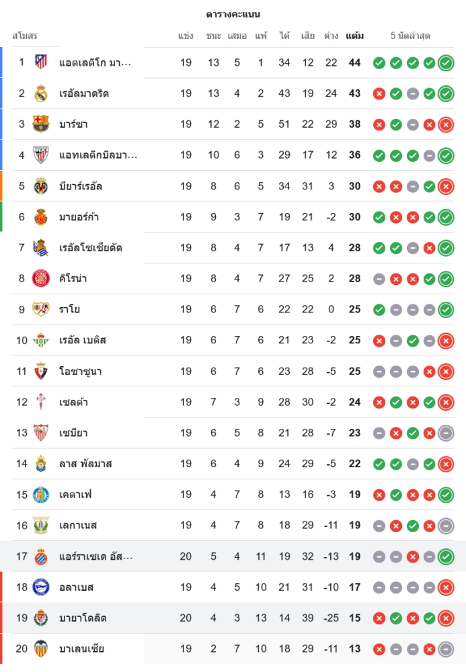
Task: Open the เรอัลมาดริด team link
Action: coord(84,93)
